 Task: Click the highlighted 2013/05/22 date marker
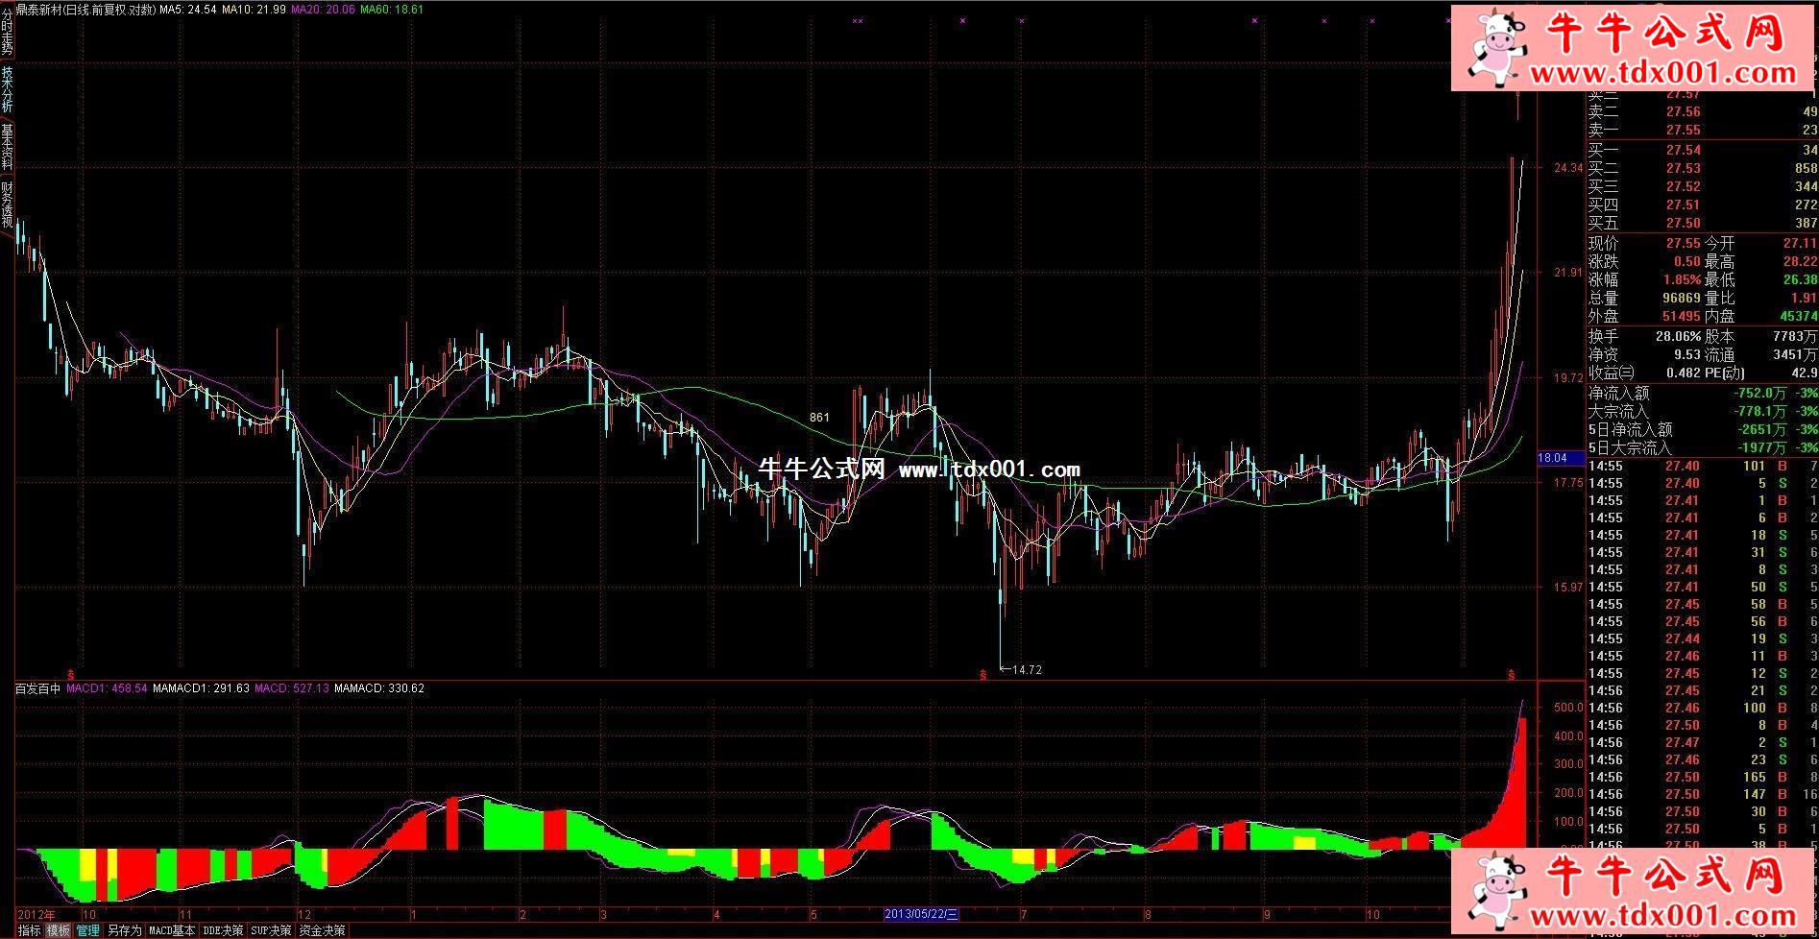pos(920,914)
